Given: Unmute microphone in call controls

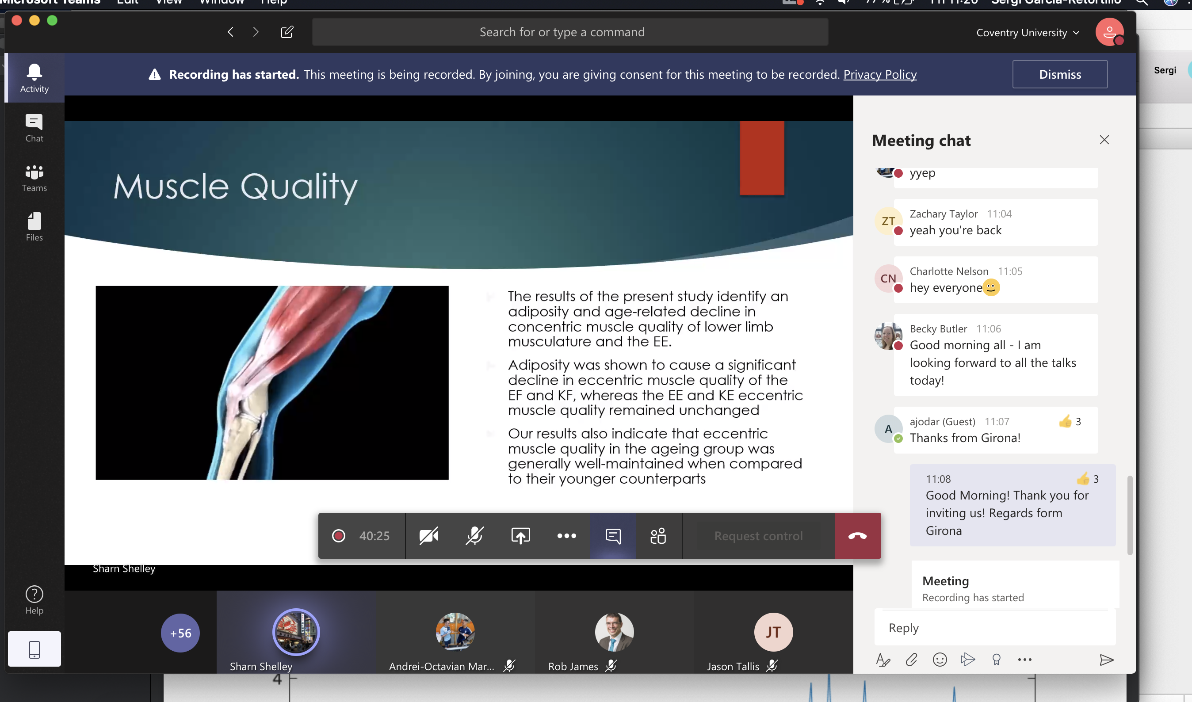Looking at the screenshot, I should [x=474, y=535].
